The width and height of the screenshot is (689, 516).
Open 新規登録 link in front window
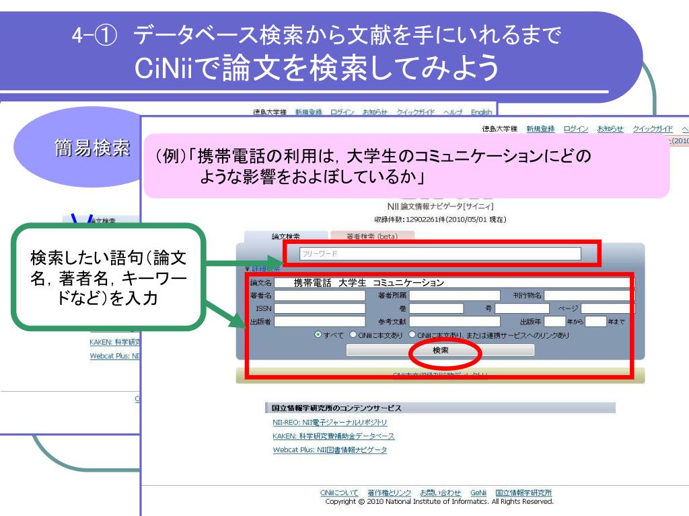click(x=540, y=128)
